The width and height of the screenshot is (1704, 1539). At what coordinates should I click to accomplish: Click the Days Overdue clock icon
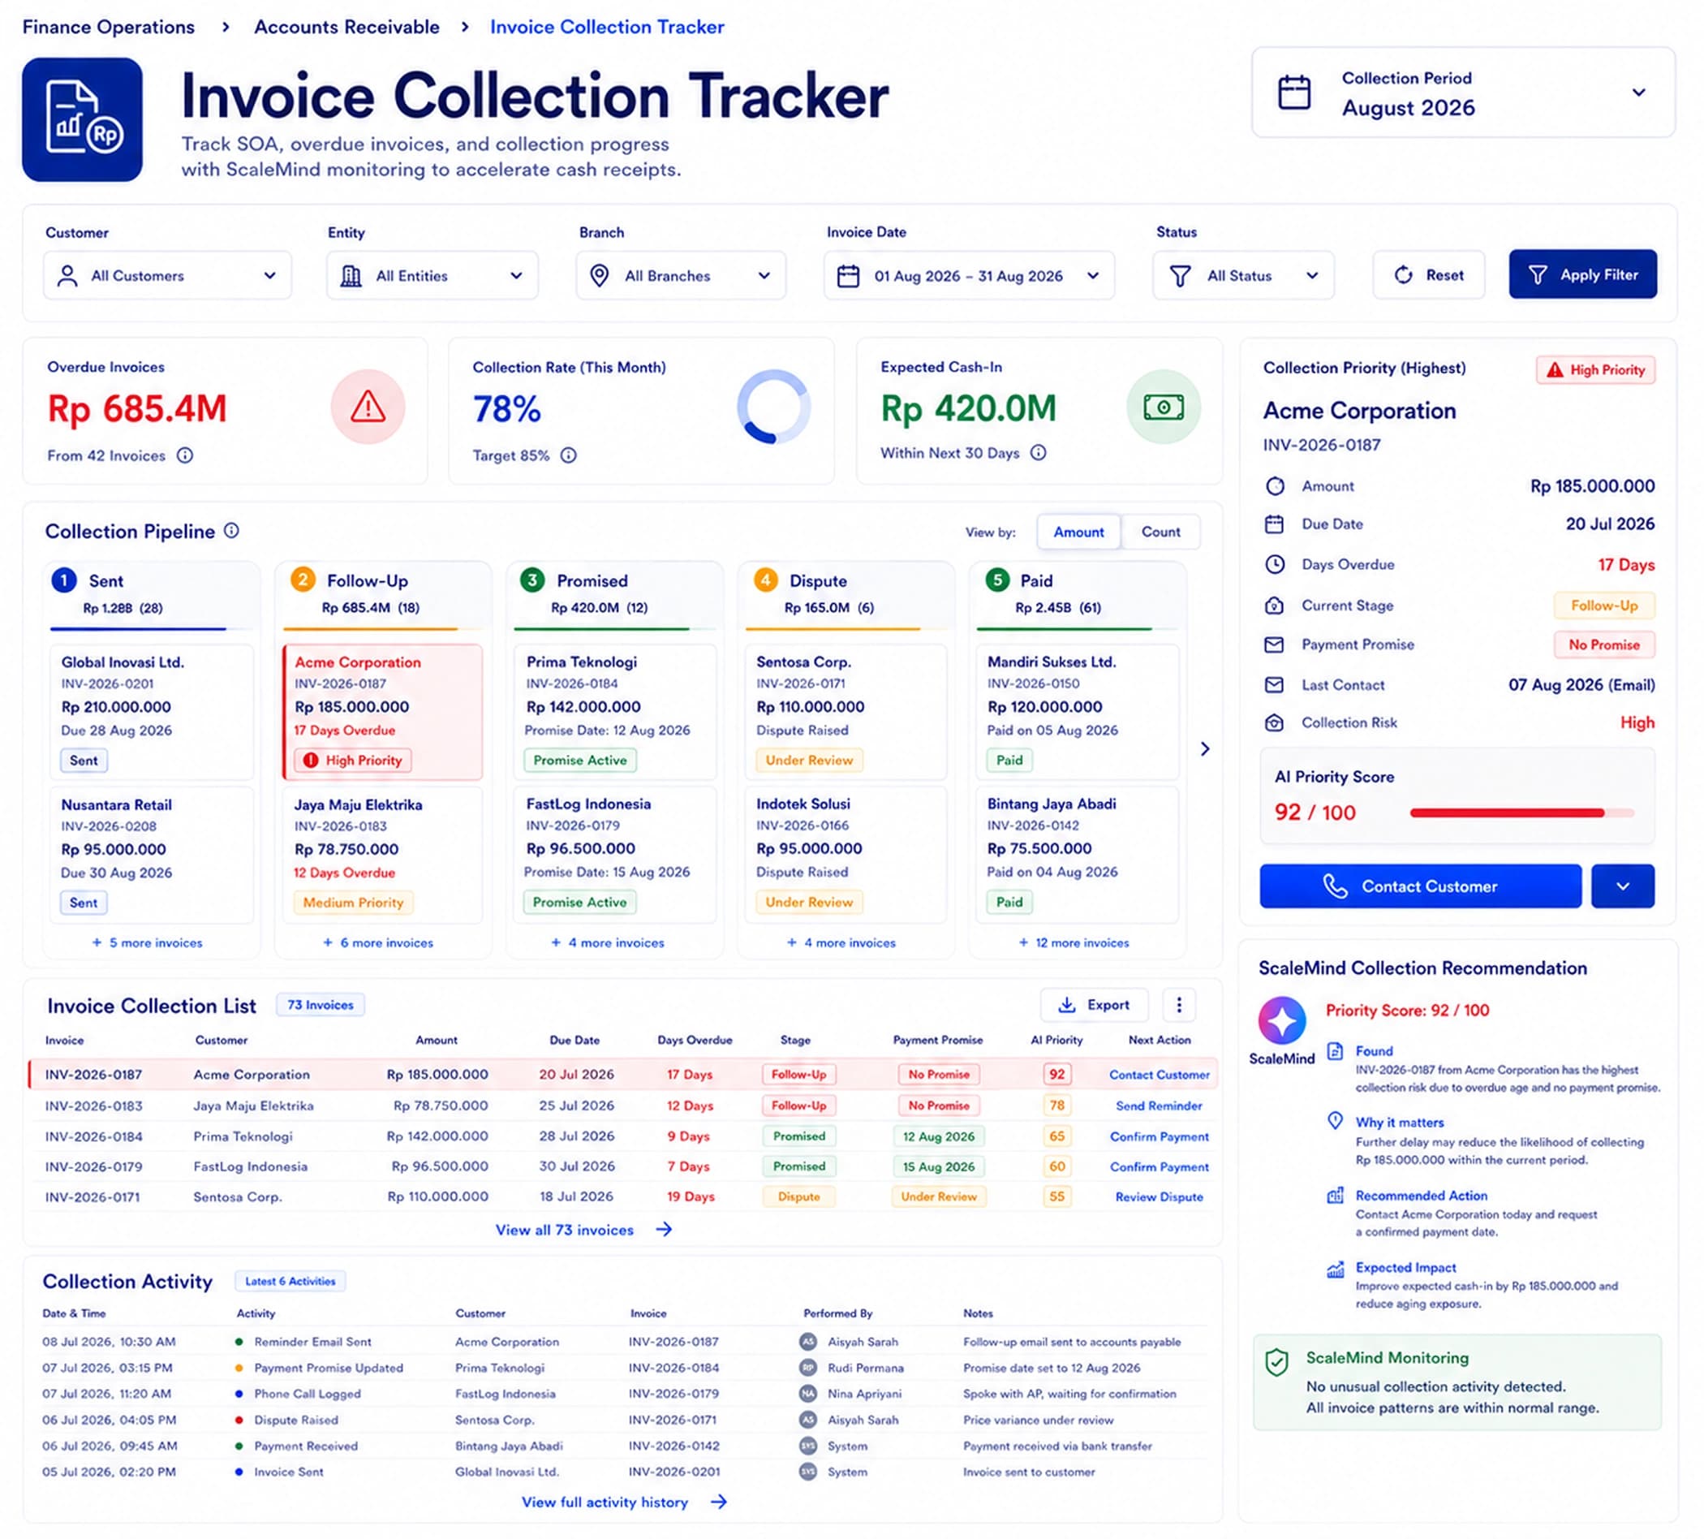[x=1275, y=564]
